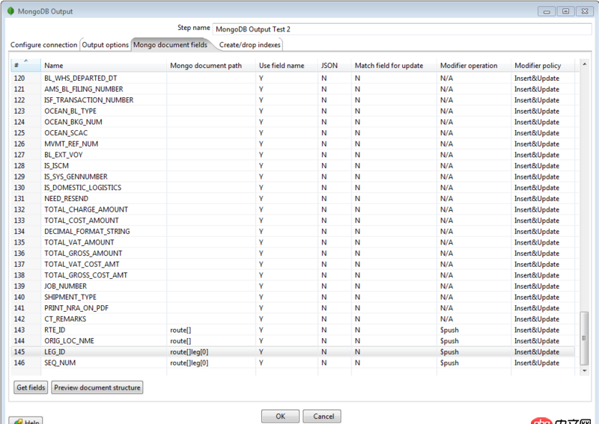Select the NEED_RESEND cell
This screenshot has height=424, width=599.
(x=103, y=198)
